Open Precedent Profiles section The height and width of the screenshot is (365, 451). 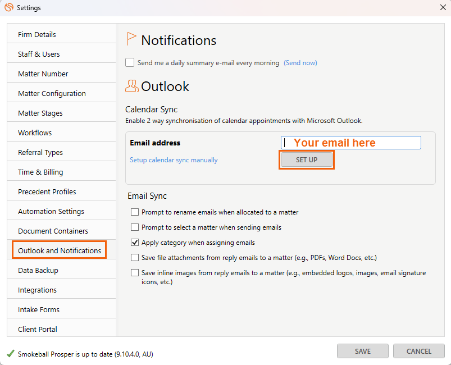[62, 191]
